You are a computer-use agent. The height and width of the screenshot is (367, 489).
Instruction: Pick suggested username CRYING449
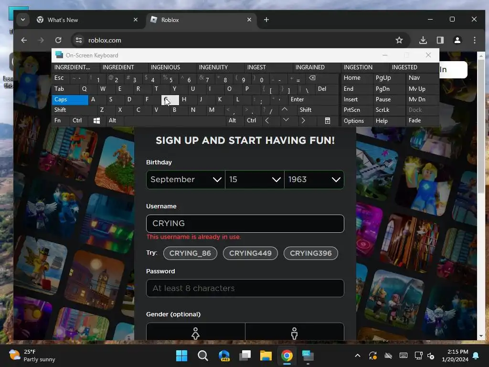click(x=250, y=253)
